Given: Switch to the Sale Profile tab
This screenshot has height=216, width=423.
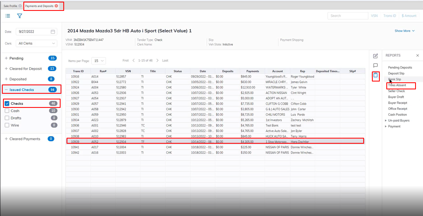Looking at the screenshot, I should tap(10, 6).
